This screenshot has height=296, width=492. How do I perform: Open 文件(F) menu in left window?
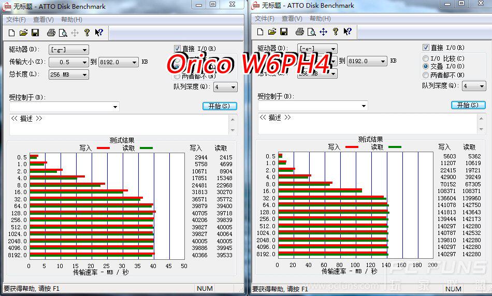pos(16,20)
